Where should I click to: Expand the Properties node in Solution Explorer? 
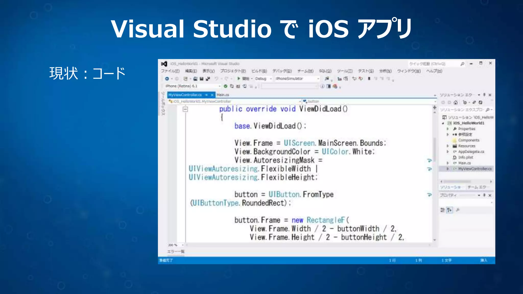[x=447, y=129]
